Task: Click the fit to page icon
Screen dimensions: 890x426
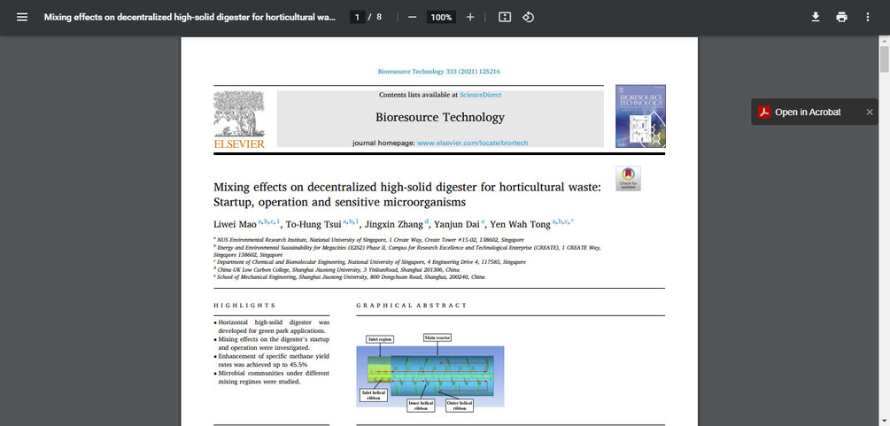Action: click(x=505, y=17)
